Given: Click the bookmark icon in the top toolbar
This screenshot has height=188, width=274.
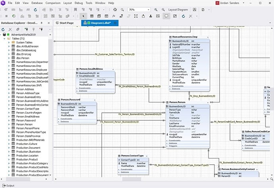Looking at the screenshot, I should (x=75, y=9).
